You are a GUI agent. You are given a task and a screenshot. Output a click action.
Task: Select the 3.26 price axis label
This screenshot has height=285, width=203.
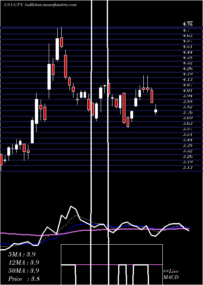point(188,156)
